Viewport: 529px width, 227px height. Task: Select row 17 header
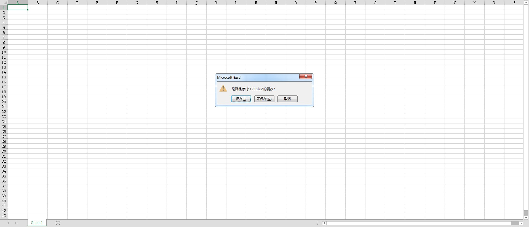4,87
